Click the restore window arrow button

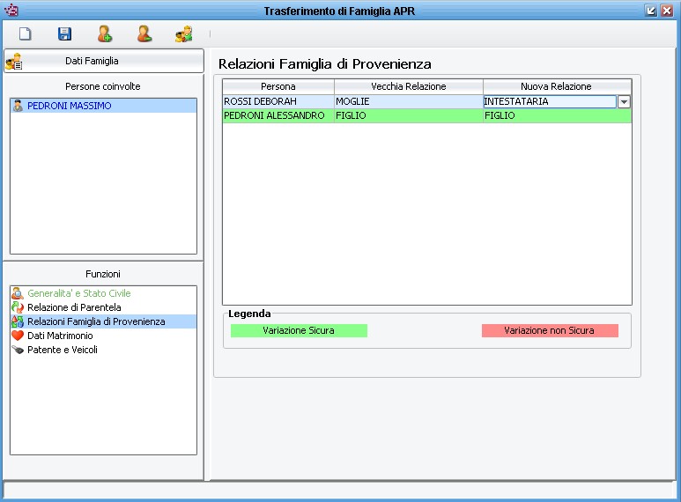(650, 11)
